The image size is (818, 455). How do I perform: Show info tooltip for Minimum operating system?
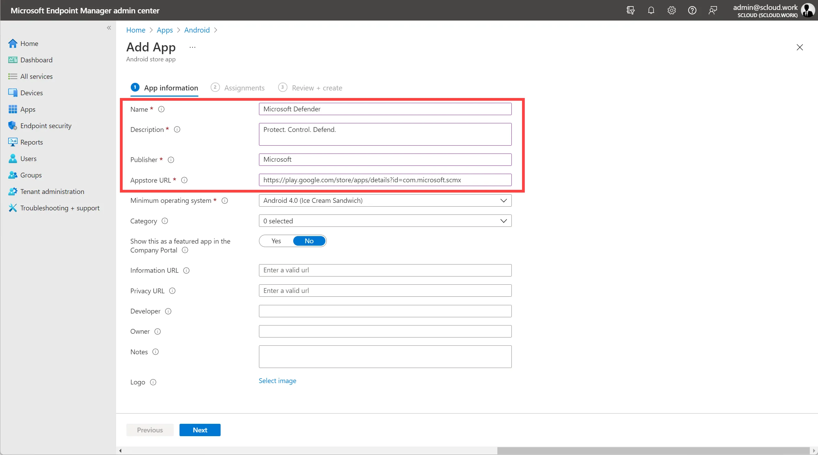225,201
